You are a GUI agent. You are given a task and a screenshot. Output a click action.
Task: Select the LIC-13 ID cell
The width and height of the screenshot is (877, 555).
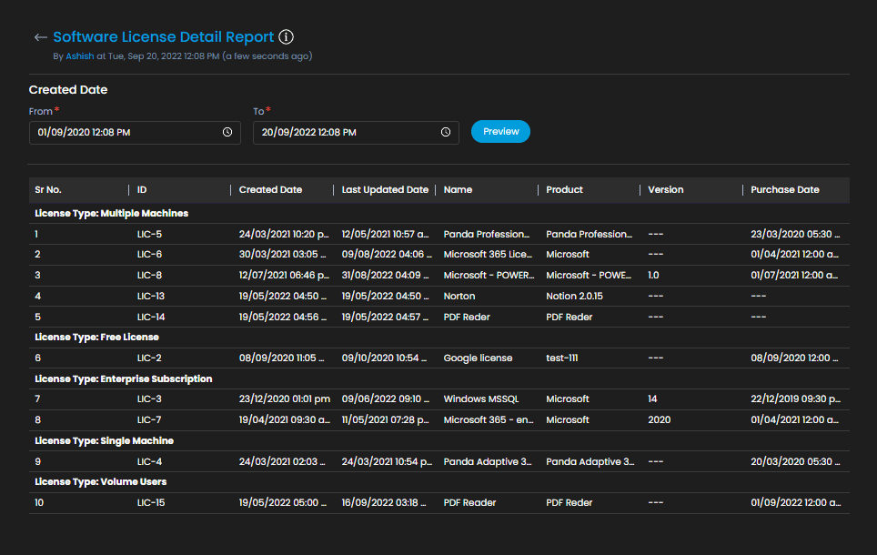click(x=151, y=296)
